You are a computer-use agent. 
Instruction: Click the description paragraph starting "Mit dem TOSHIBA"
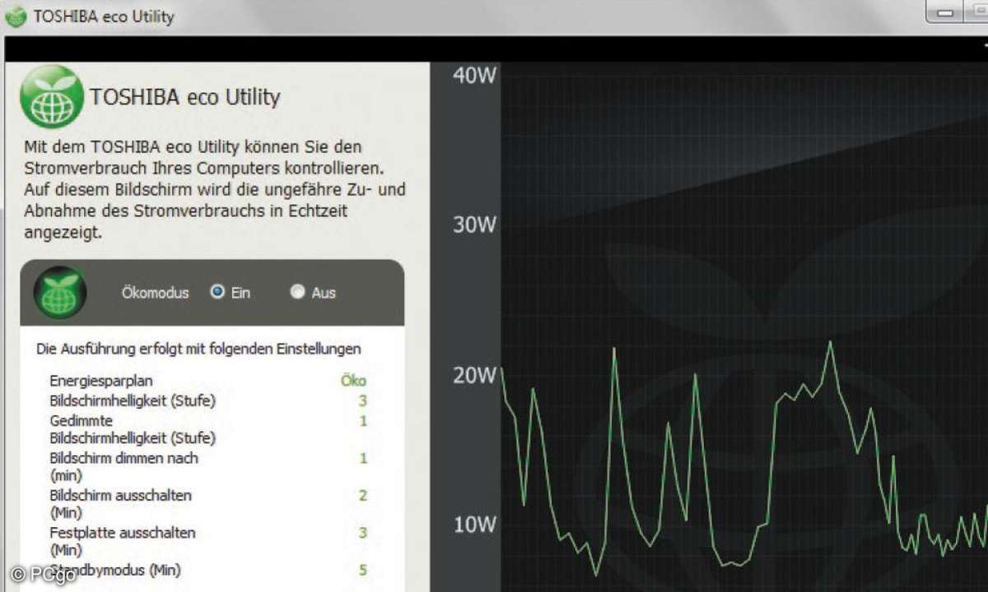[215, 189]
